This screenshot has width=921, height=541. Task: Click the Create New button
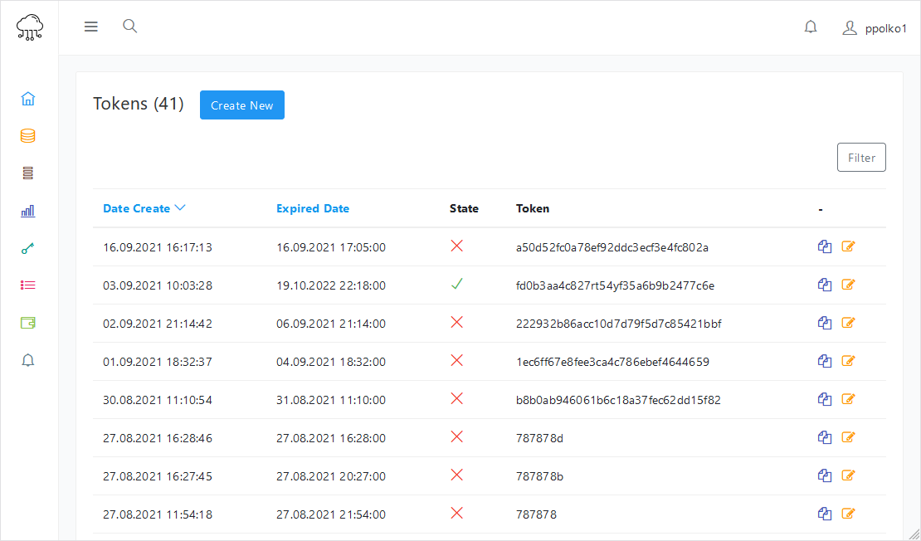(x=242, y=105)
